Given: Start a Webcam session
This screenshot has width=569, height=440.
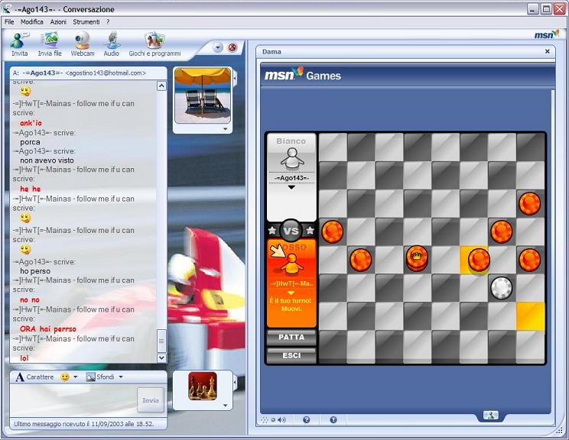Looking at the screenshot, I should click(x=83, y=44).
